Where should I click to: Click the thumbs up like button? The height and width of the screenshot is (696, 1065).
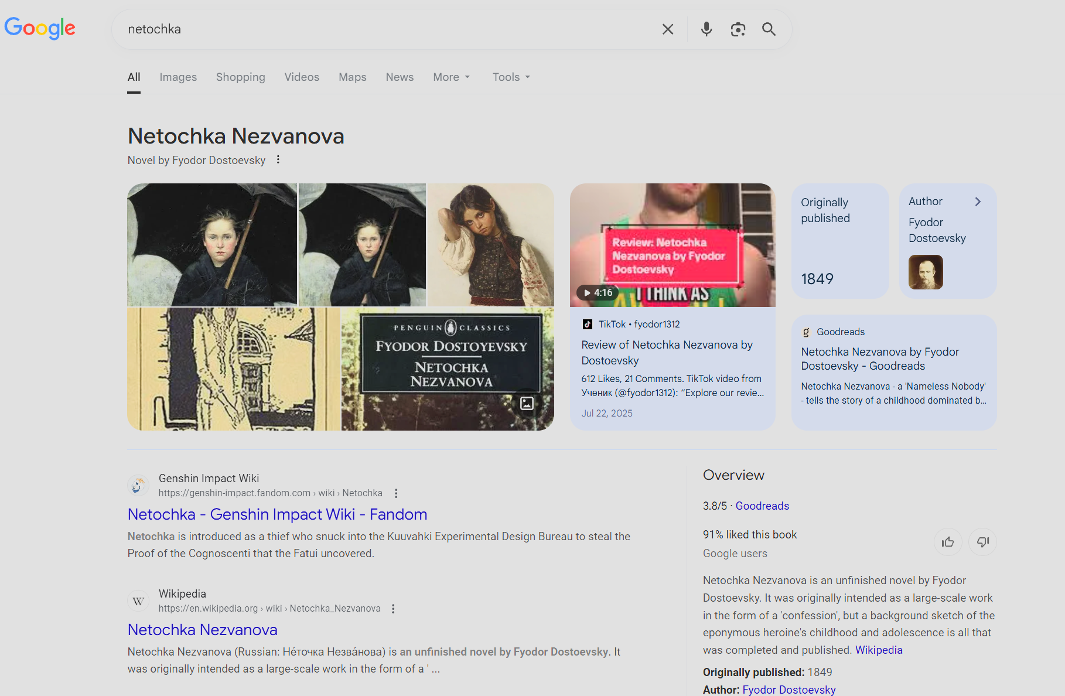(947, 542)
